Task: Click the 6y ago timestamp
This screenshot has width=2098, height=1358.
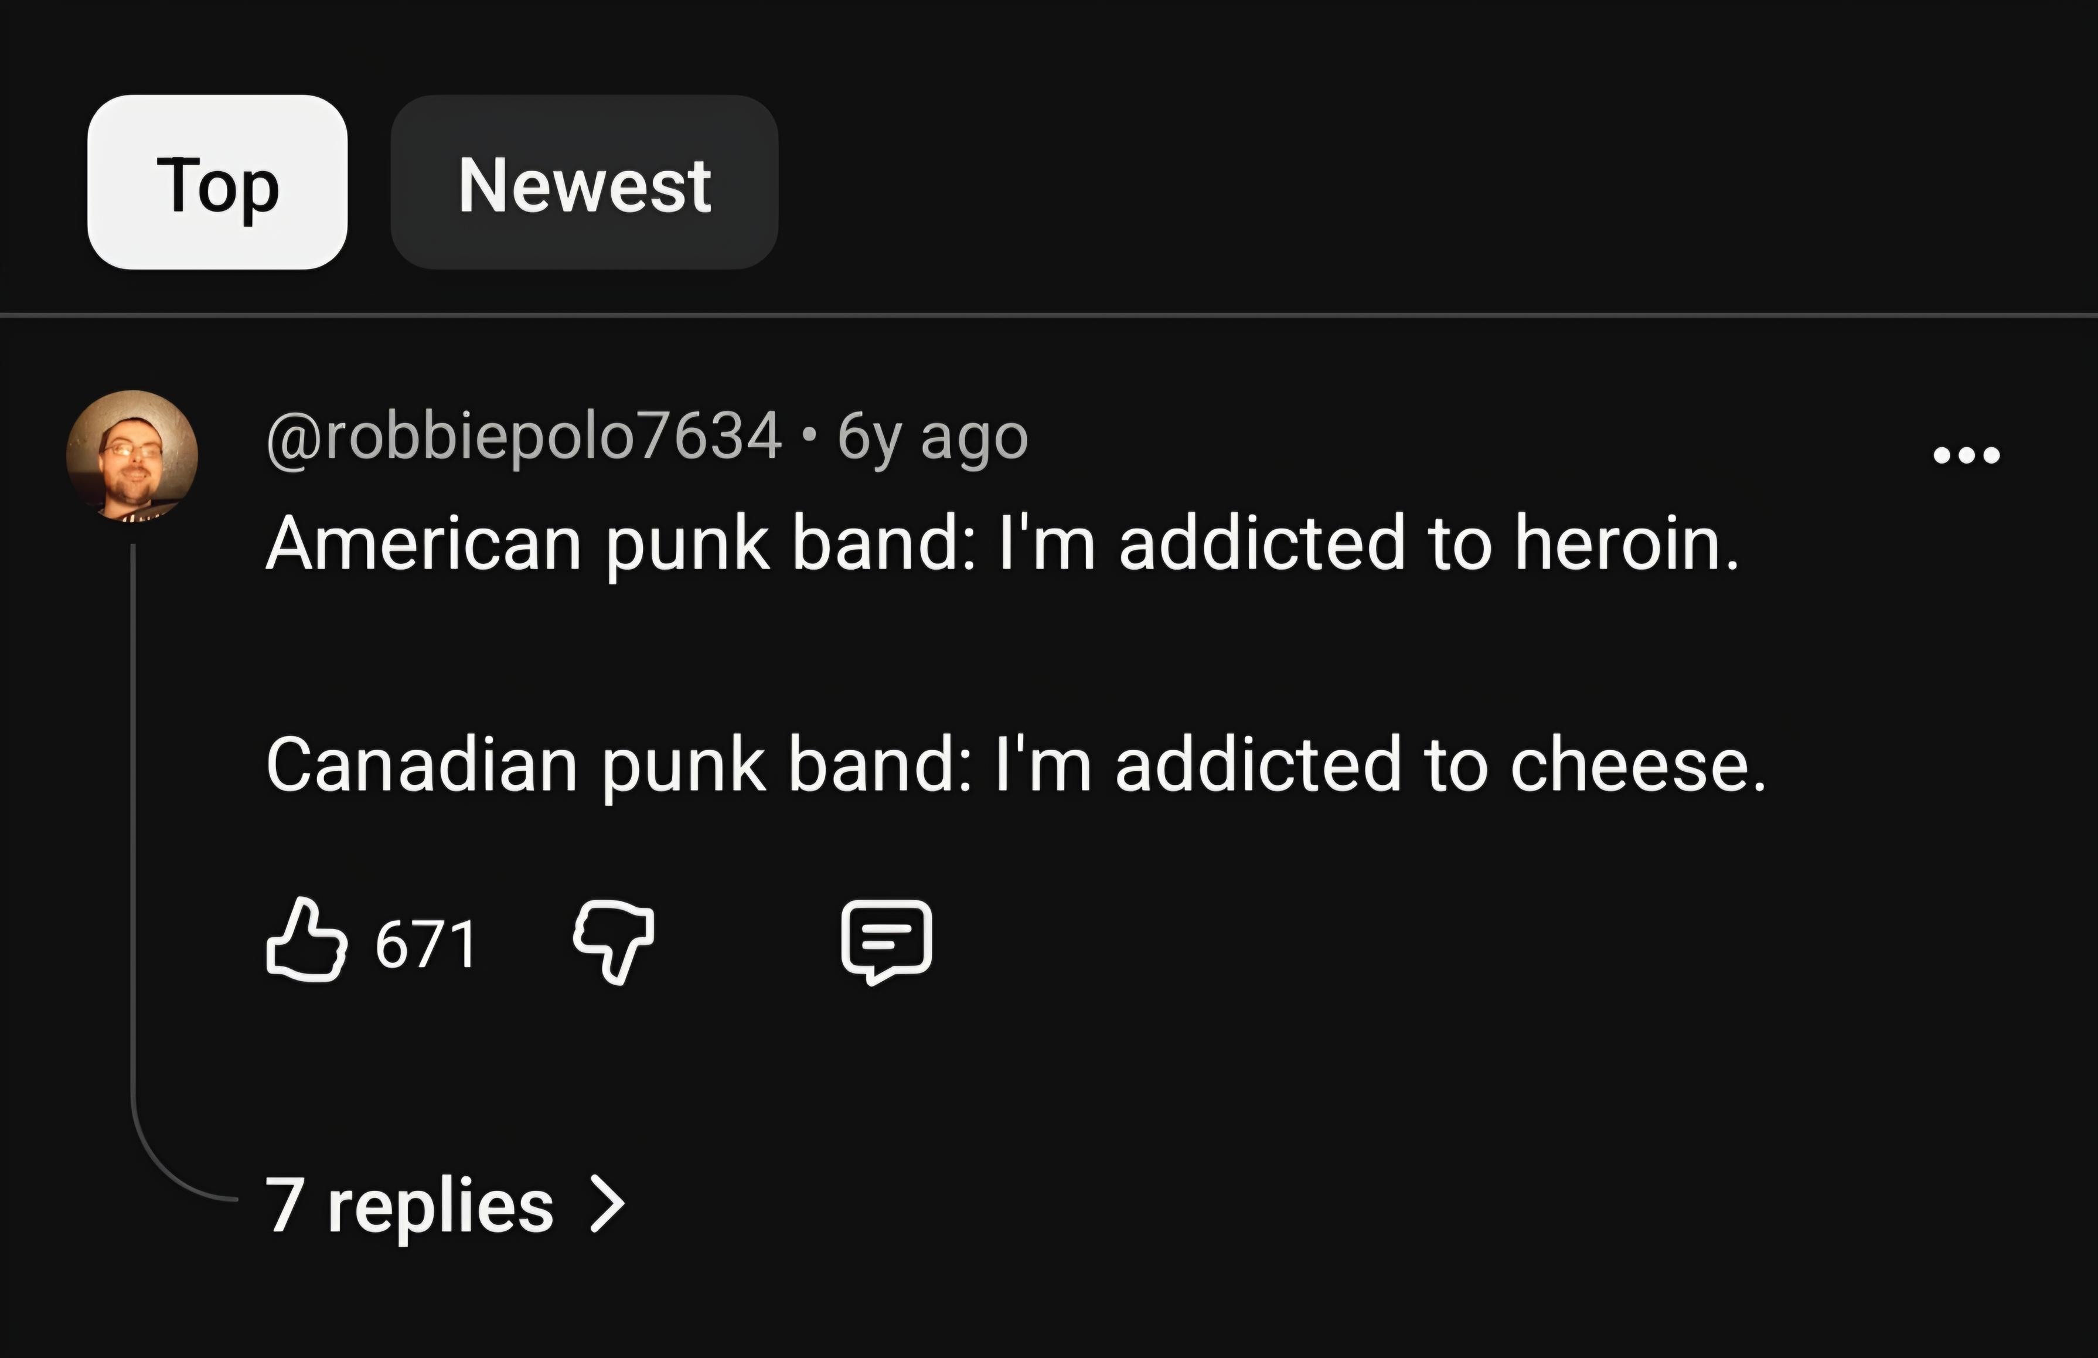Action: (x=932, y=438)
